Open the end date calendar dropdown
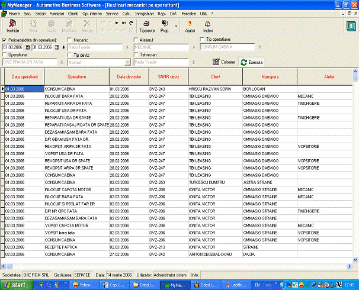 click(57, 47)
